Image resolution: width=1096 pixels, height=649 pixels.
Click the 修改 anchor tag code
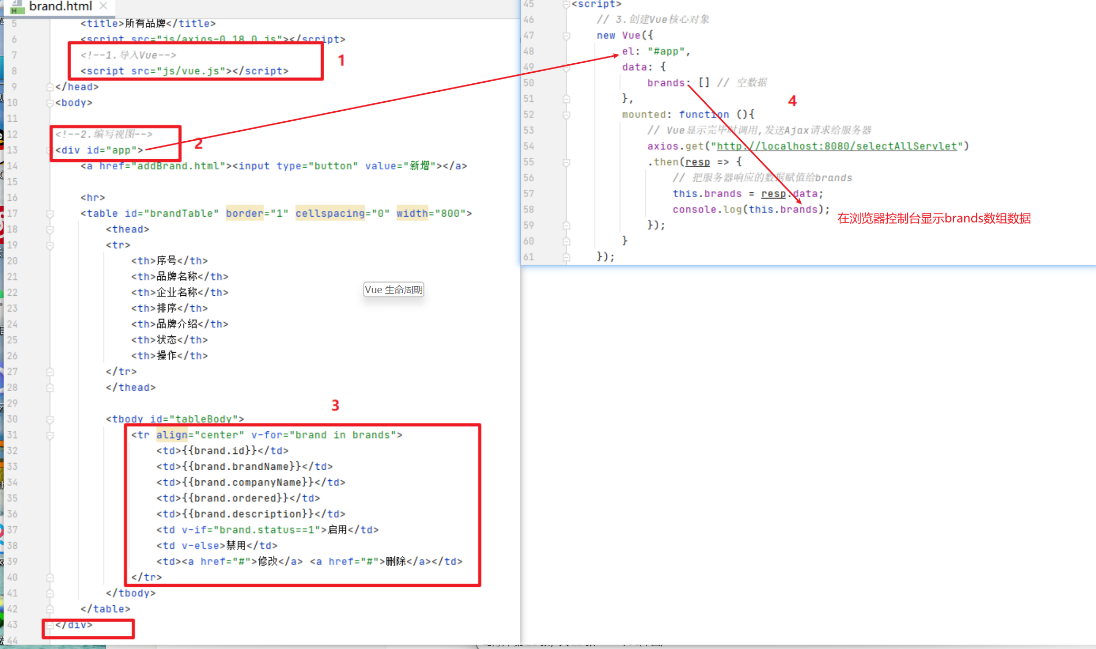click(243, 561)
